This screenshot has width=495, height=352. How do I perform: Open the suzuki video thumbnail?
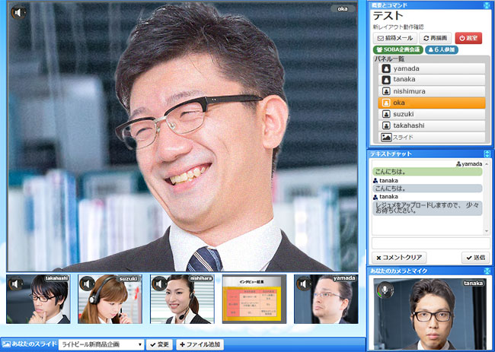[x=110, y=299]
